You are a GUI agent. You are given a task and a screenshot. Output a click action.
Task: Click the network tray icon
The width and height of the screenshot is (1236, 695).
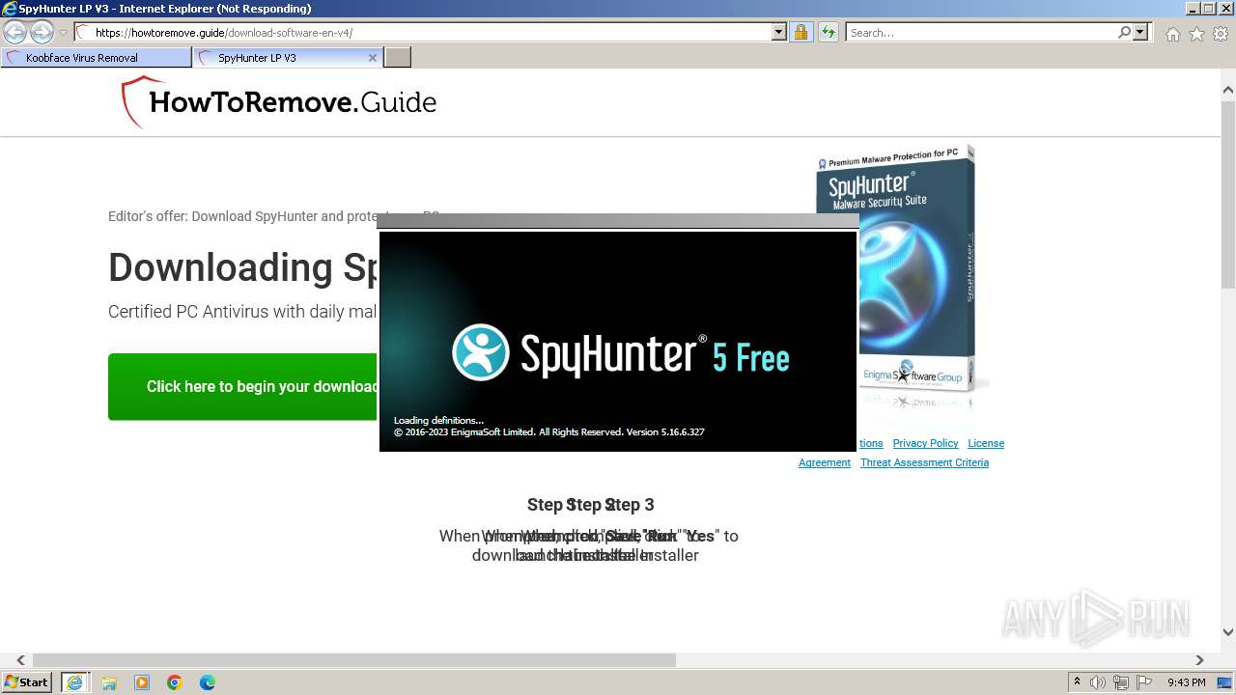(1120, 682)
